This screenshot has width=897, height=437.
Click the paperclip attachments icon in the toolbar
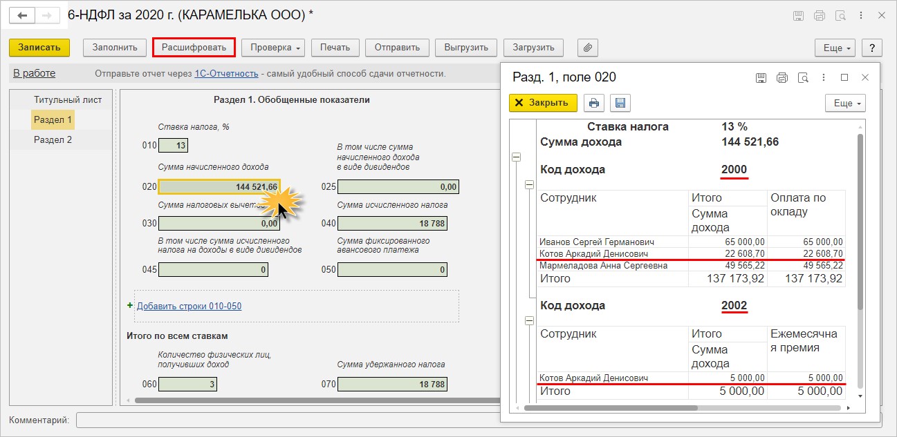[587, 48]
